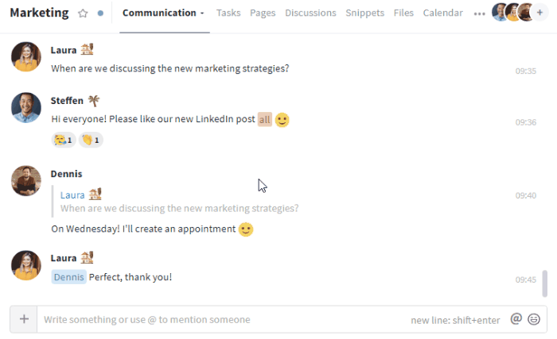This screenshot has height=339, width=557.
Task: Click the member avatars in header
Action: coord(512,13)
